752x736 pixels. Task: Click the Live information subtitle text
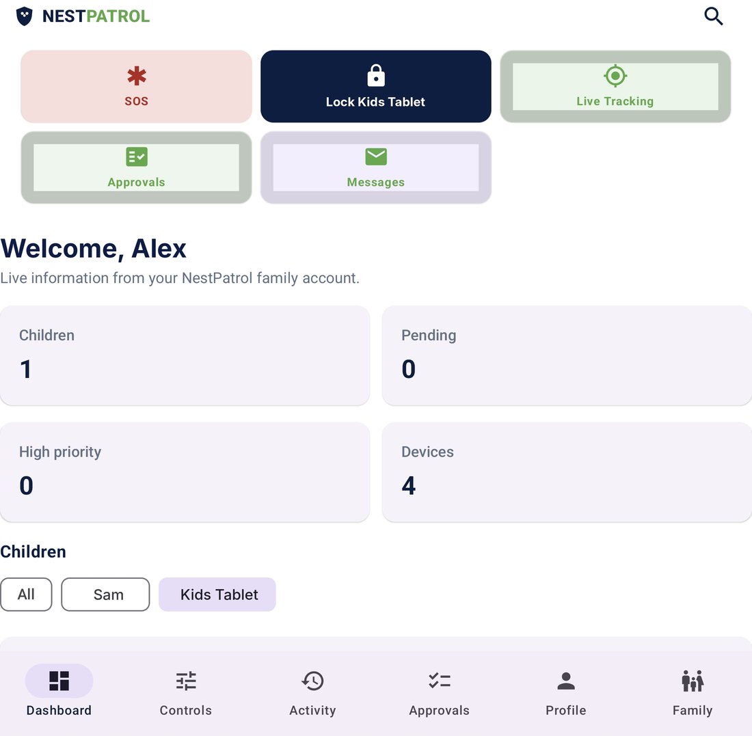coord(180,278)
